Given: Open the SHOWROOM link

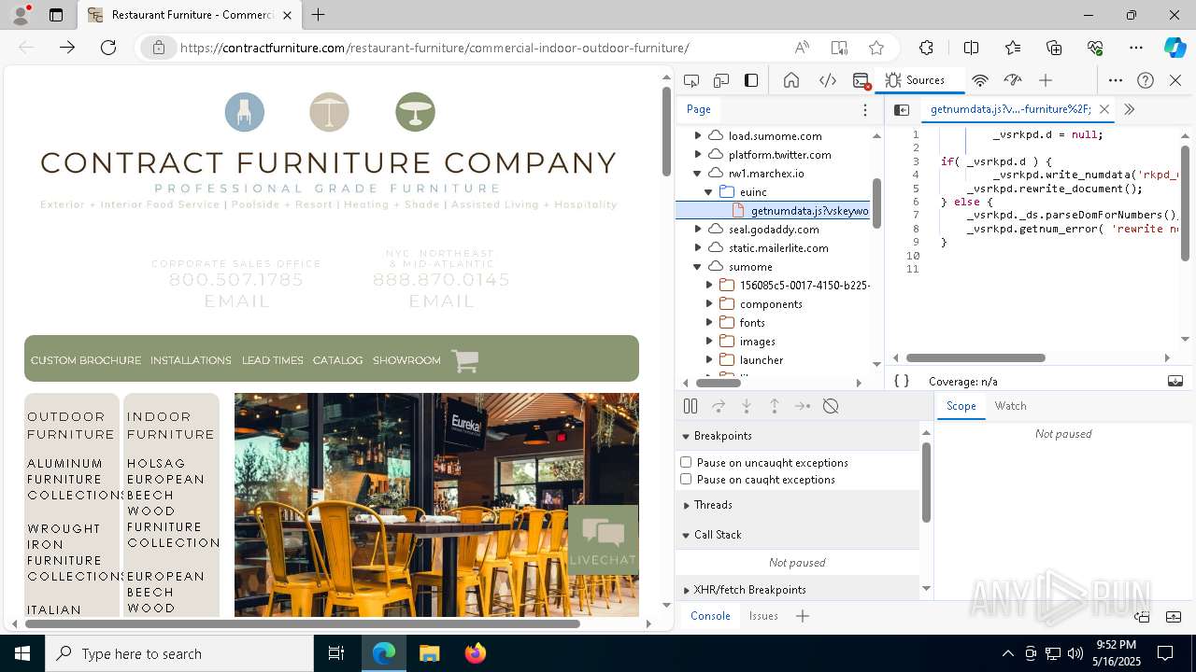Looking at the screenshot, I should click(x=406, y=360).
